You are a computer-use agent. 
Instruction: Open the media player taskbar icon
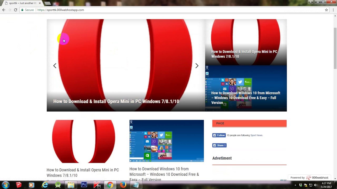tap(31, 185)
